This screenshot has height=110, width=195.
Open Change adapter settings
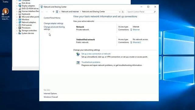coord(54,23)
